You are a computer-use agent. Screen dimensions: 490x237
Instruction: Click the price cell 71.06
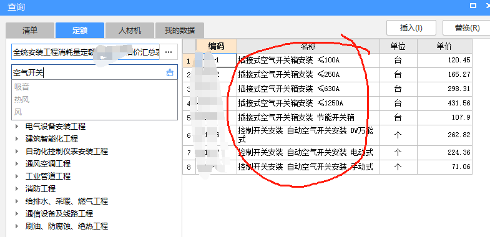(444, 167)
